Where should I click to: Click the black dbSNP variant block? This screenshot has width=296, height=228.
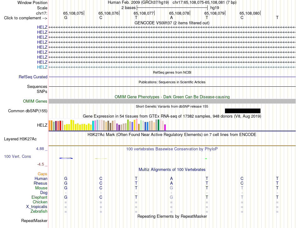tap(243, 111)
